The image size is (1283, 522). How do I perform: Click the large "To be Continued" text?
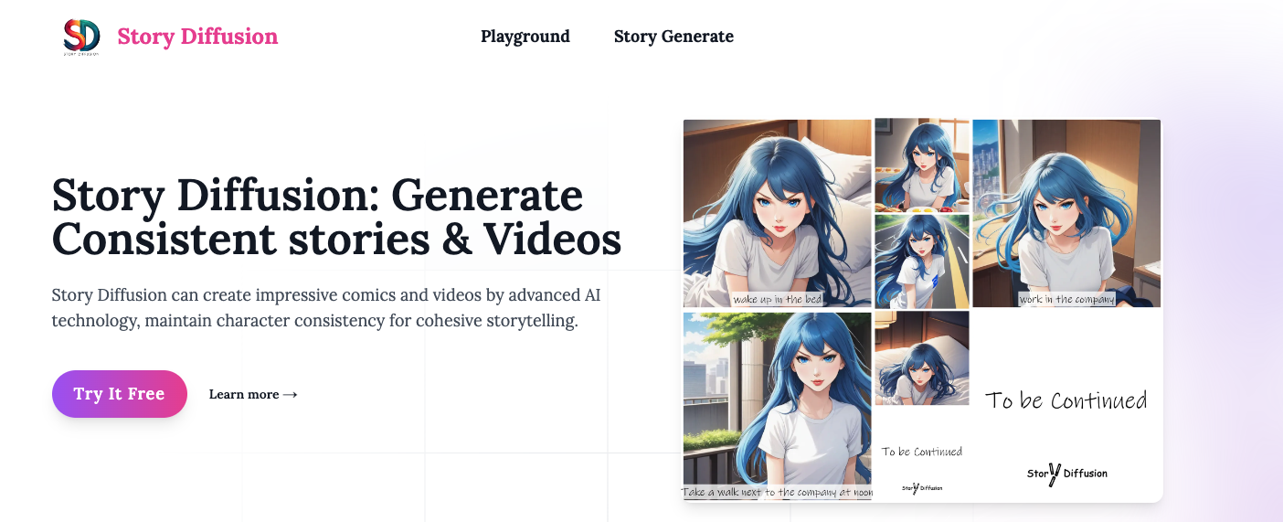coord(1066,400)
